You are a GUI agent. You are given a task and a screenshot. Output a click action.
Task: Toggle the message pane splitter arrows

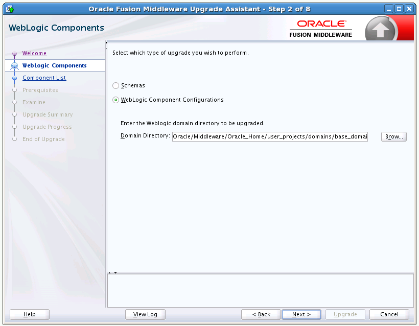(112, 273)
